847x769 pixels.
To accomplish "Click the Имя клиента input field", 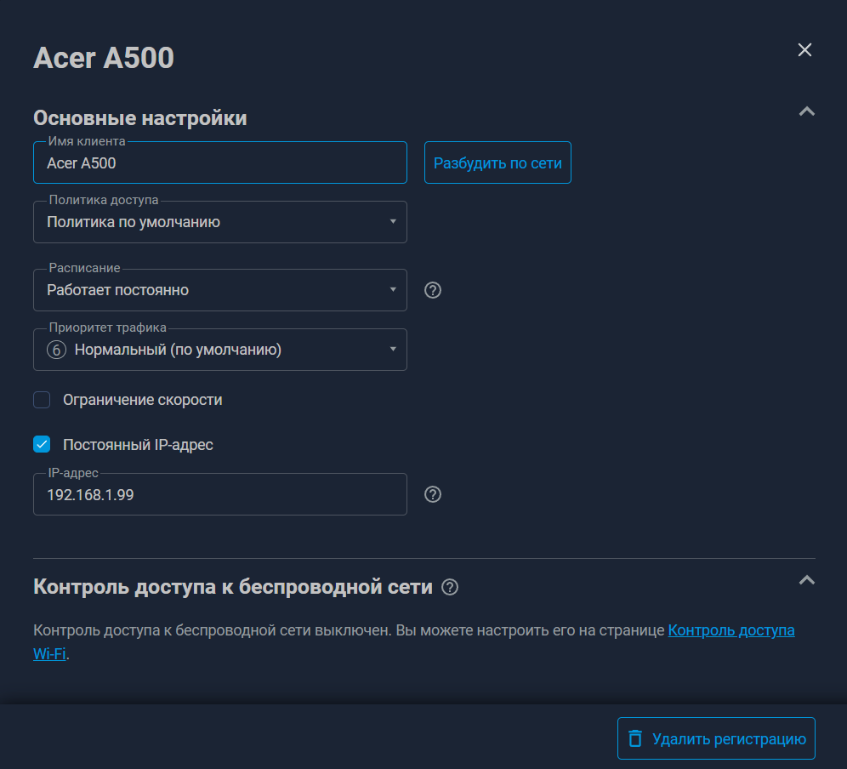I will [220, 162].
